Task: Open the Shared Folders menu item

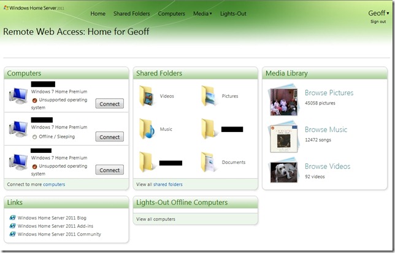Action: [131, 14]
